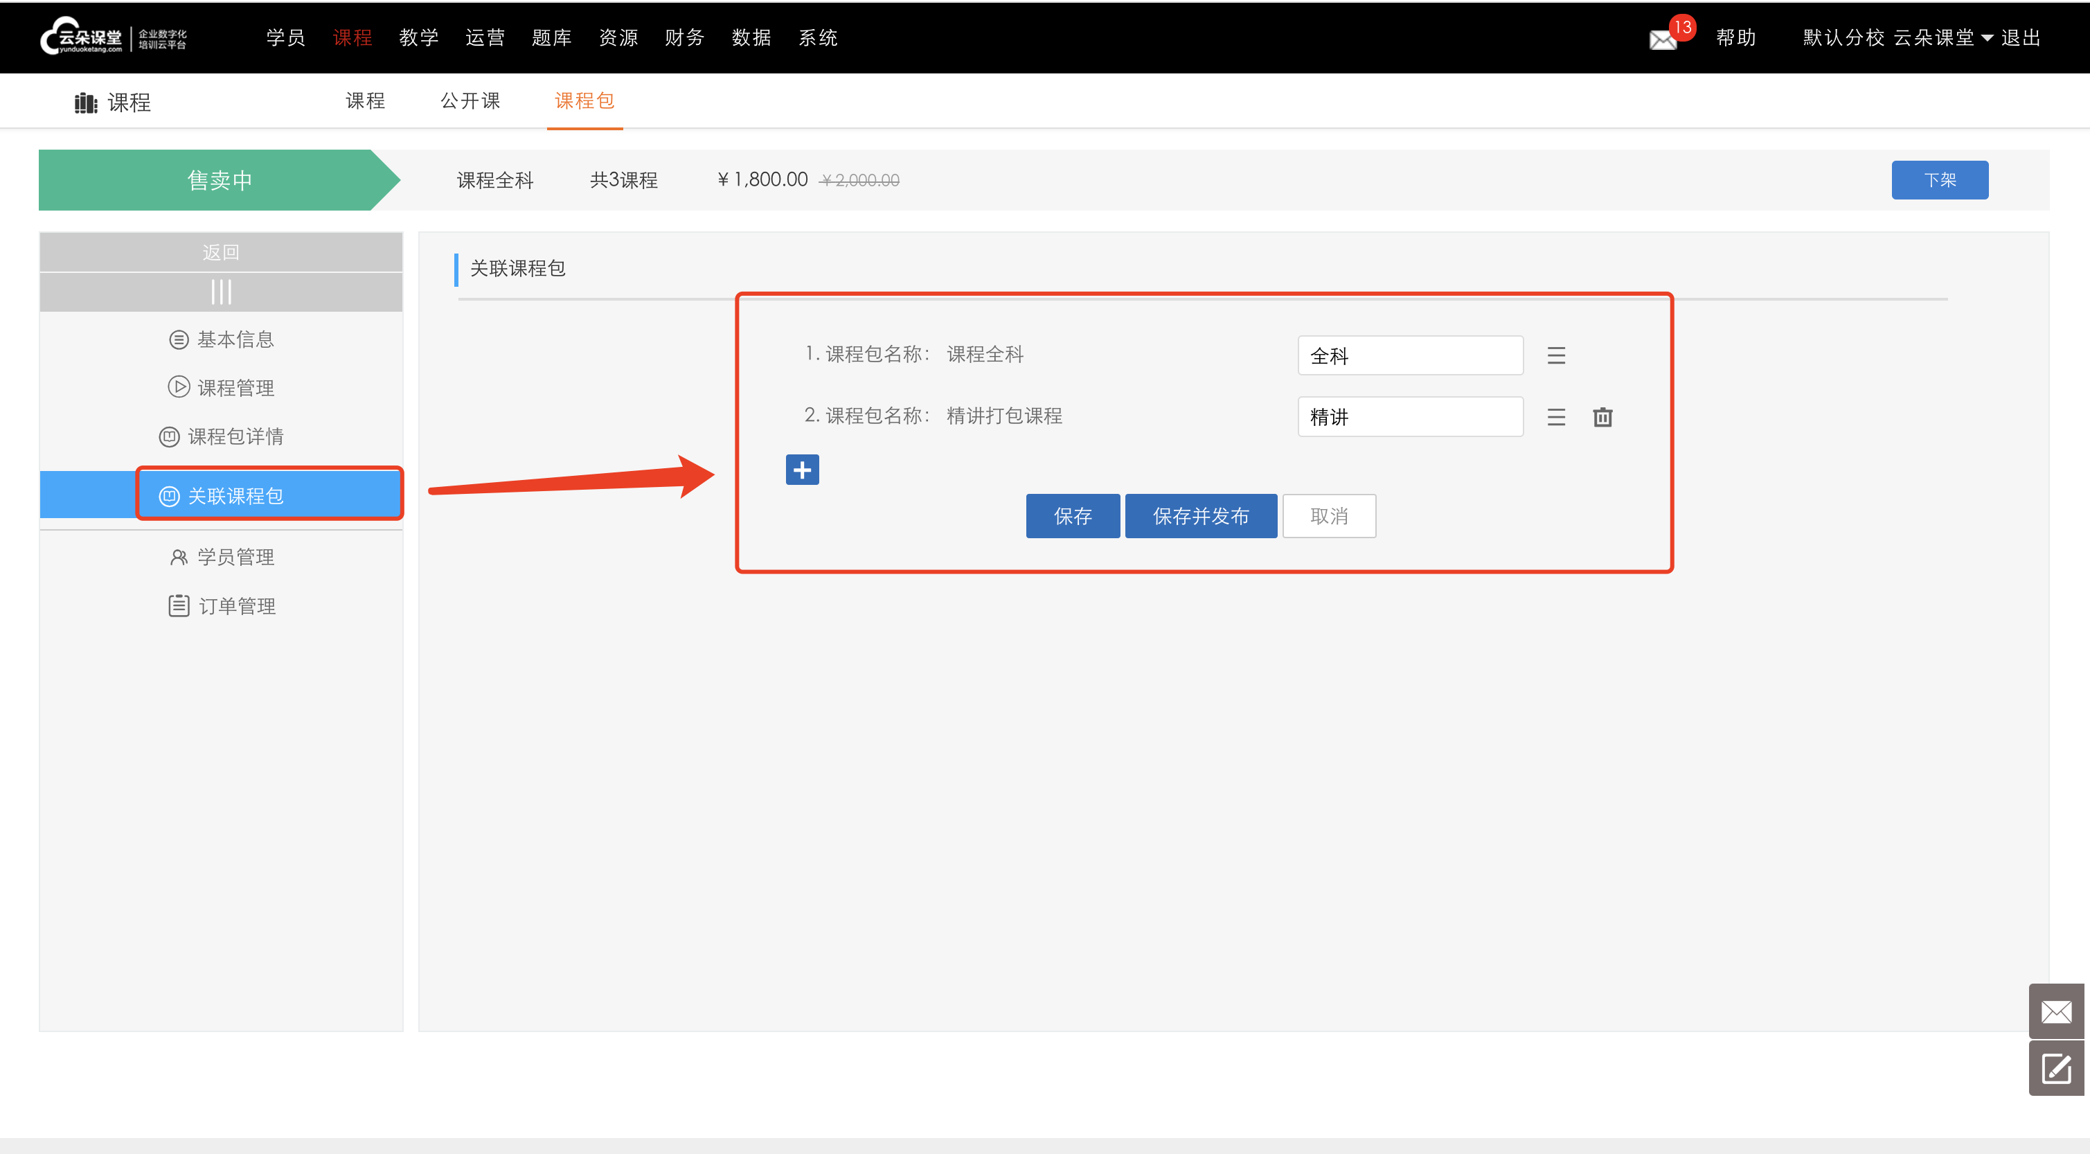
Task: Click the blue plus add-package icon
Action: point(802,470)
